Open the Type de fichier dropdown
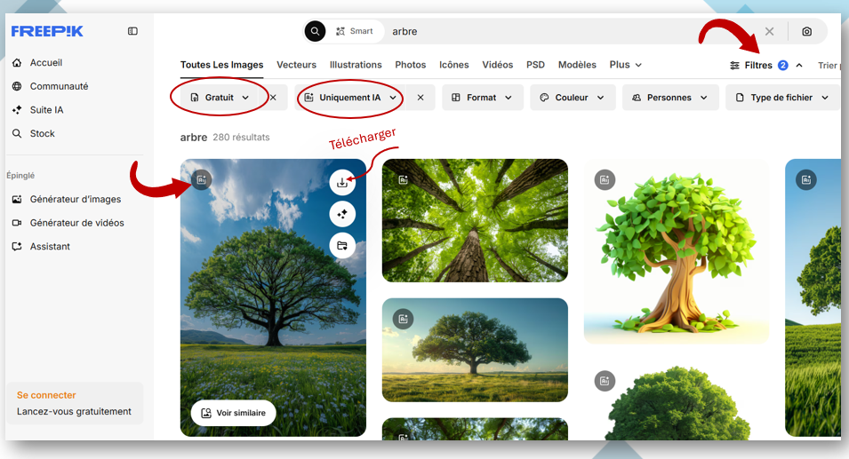Screen dimensions: 849x459 tap(782, 98)
